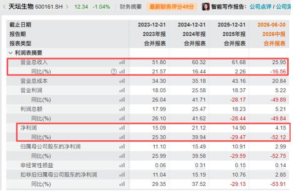Image resolution: width=293 pixels, height=191 pixels.
Task: Click the net profit value 21.12
Action: (x=199, y=128)
